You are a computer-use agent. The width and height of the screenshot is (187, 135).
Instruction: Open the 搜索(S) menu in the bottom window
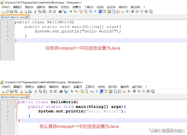[29, 87]
